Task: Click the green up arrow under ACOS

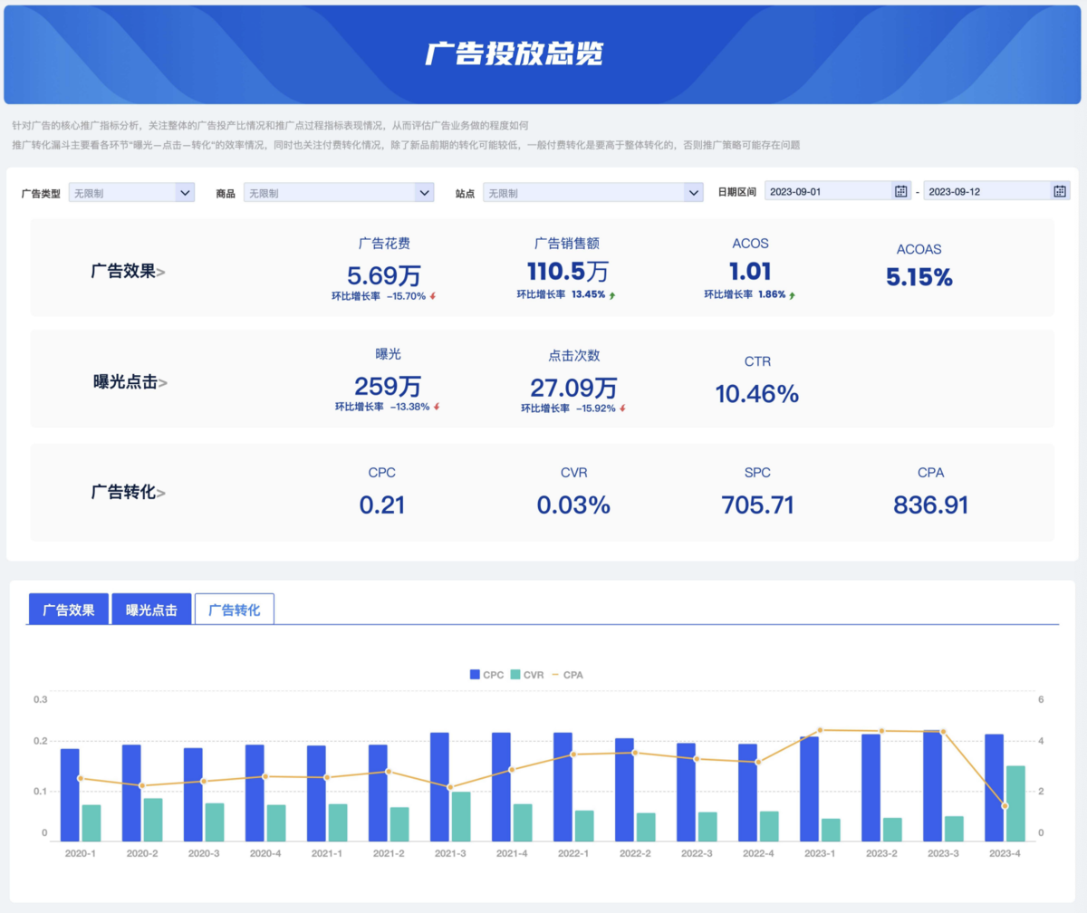Action: coord(793,294)
